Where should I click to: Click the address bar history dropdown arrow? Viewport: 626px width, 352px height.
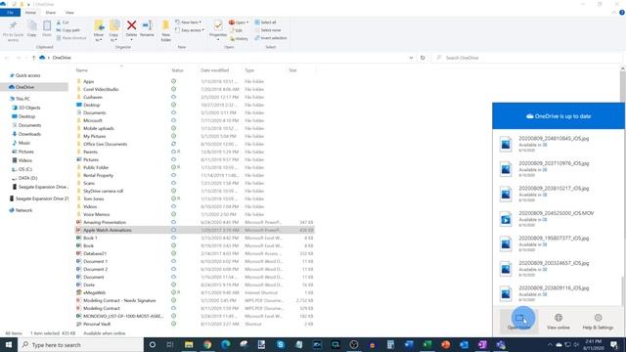point(411,58)
